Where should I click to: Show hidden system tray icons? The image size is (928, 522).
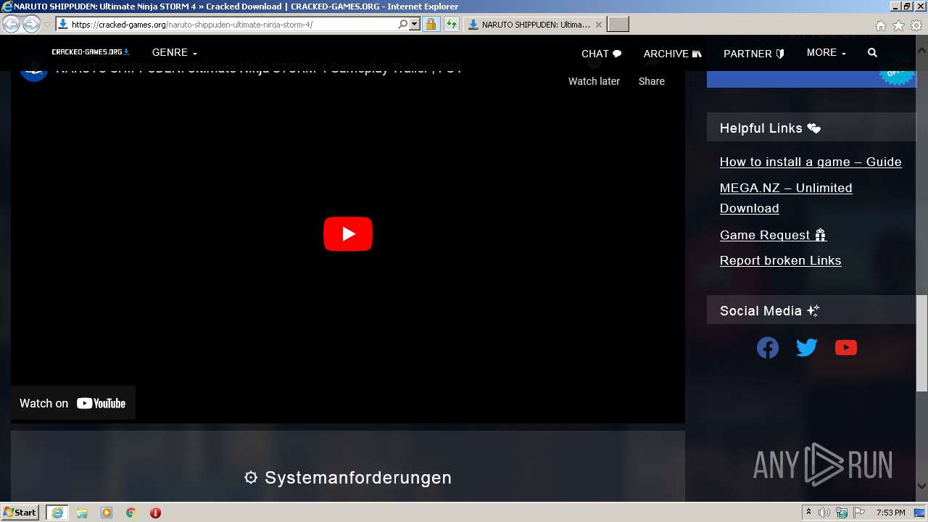[808, 513]
